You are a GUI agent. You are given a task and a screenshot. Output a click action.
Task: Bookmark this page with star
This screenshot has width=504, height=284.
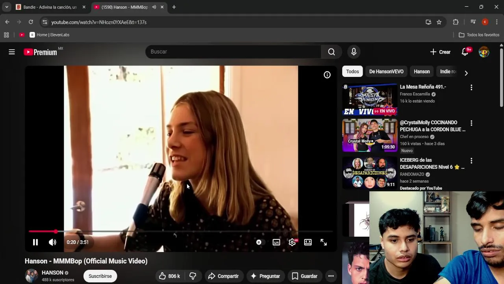point(439,22)
